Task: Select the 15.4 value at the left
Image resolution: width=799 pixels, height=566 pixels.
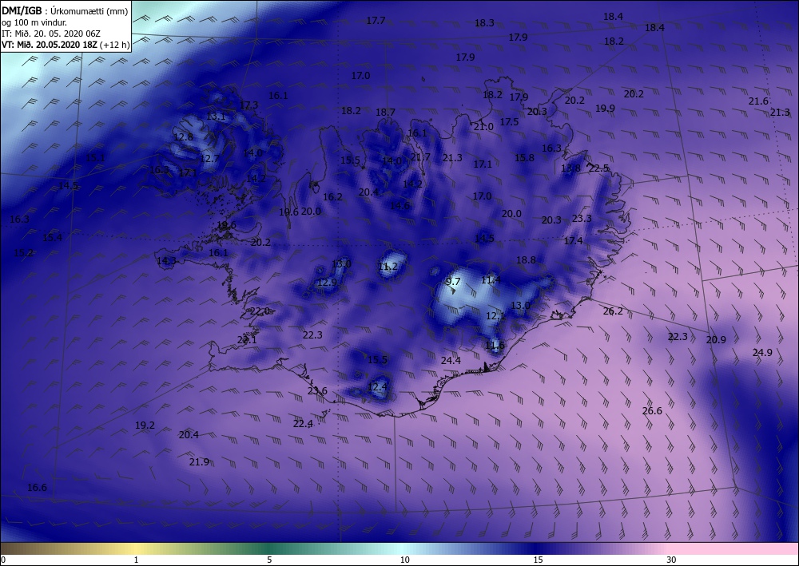Action: [x=52, y=237]
